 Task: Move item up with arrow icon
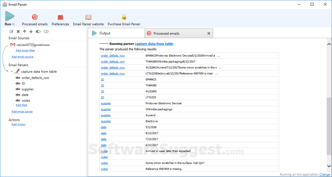tap(25, 32)
